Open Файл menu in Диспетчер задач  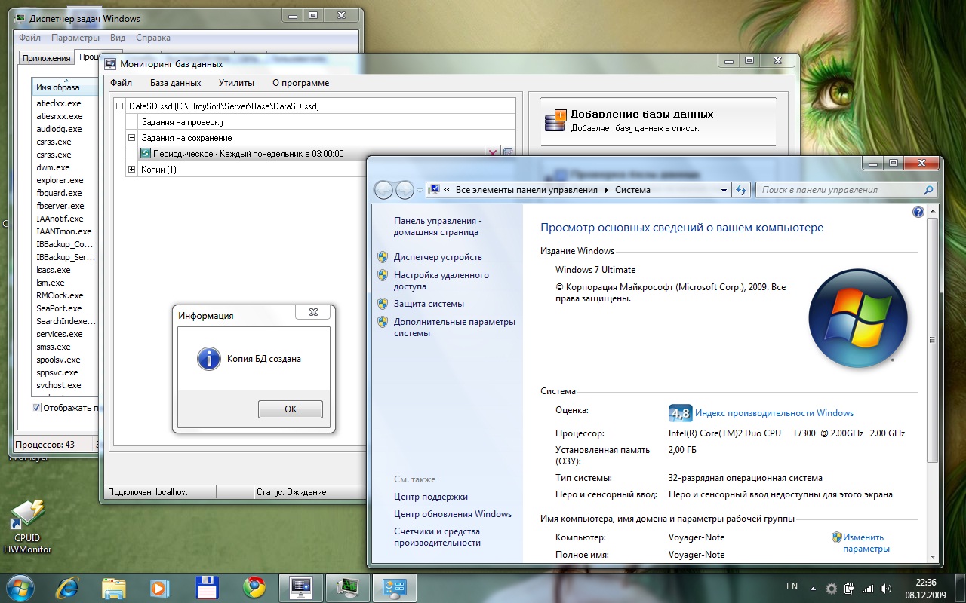pos(30,38)
